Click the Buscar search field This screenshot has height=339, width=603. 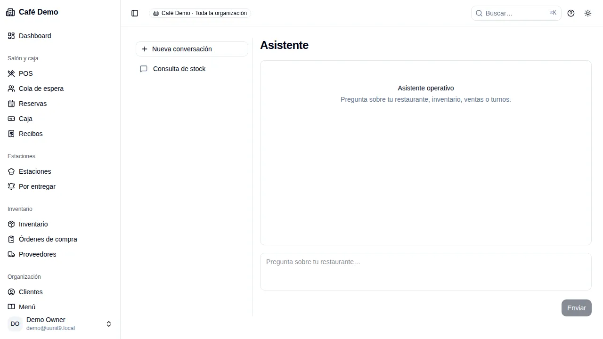point(516,13)
